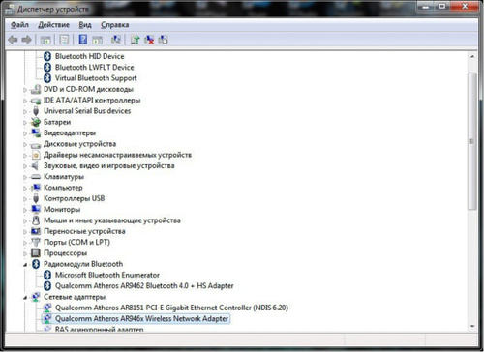Click the Uninstall device icon with red X
The image size is (484, 352).
pos(149,40)
